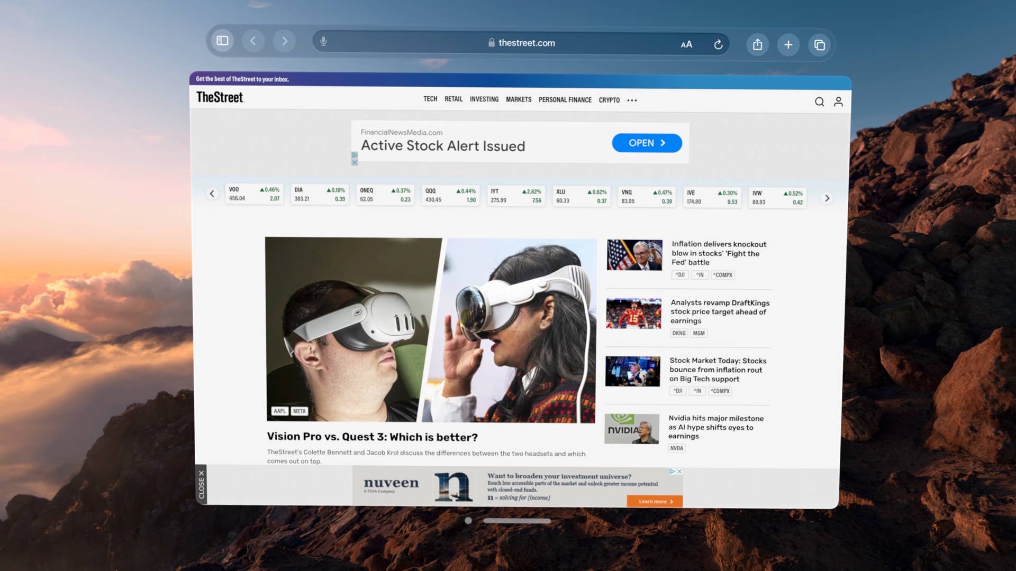Expand more nav categories ellipsis
Viewport: 1016px width, 571px height.
coord(632,100)
